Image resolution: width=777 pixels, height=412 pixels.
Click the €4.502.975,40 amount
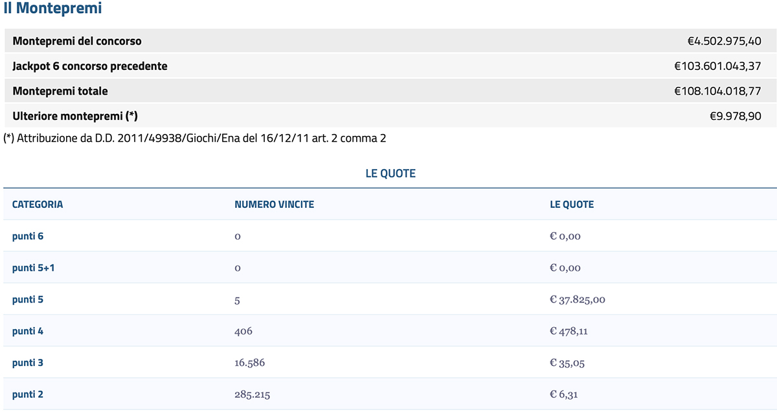point(724,41)
